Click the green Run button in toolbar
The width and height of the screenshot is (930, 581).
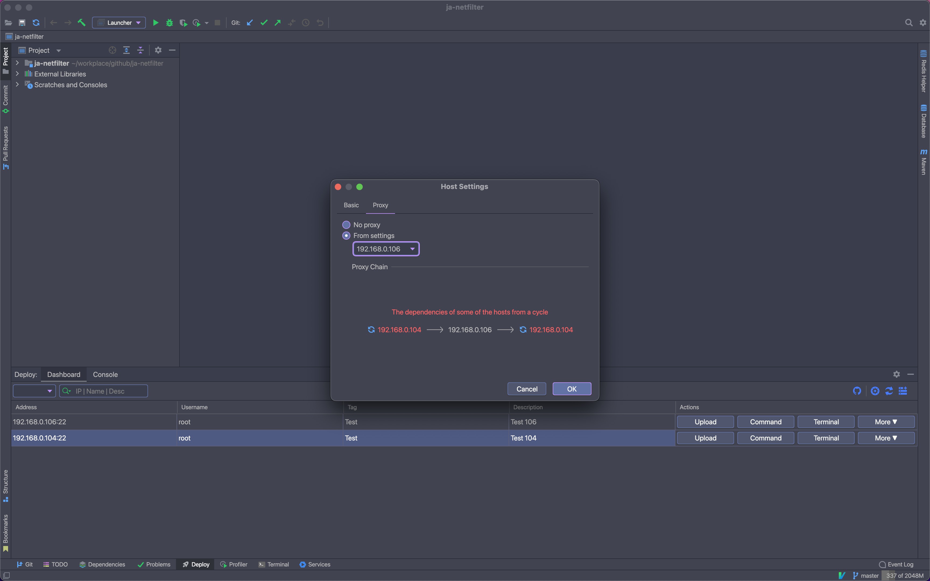(x=156, y=23)
